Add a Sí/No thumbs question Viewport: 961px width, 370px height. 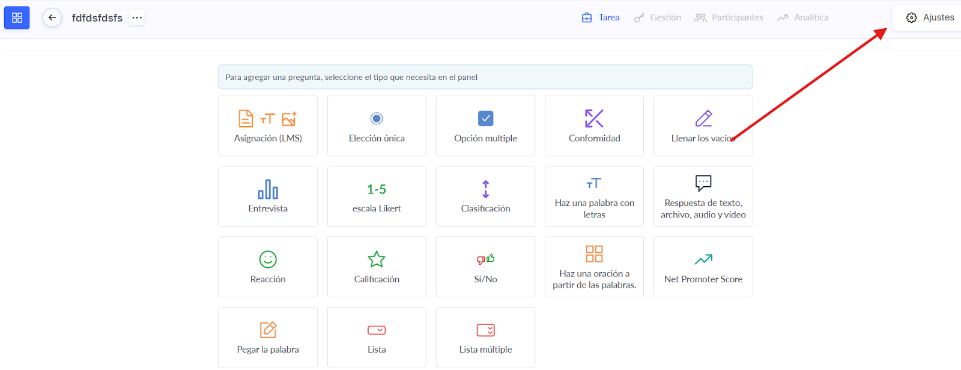485,267
